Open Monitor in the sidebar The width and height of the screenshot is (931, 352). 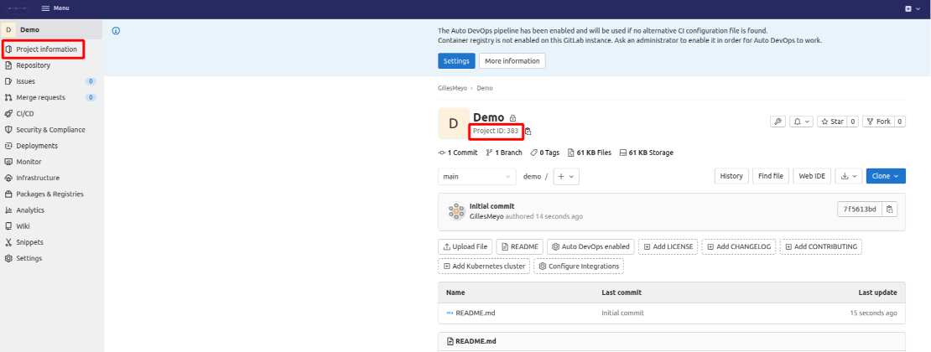pos(29,162)
